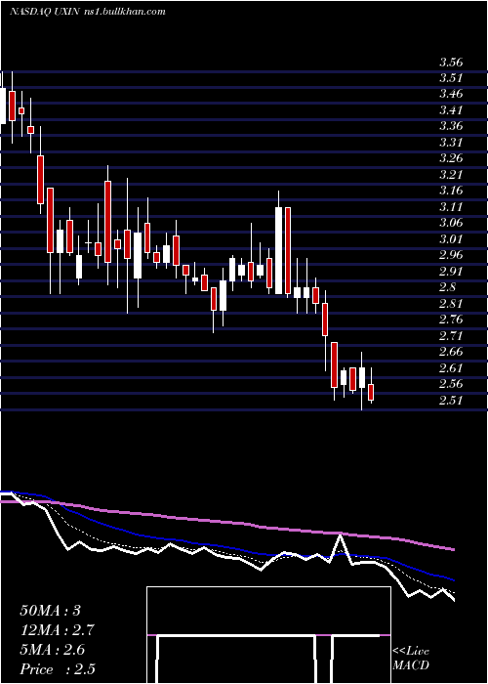Select the 3.26 price axis label

(451, 158)
